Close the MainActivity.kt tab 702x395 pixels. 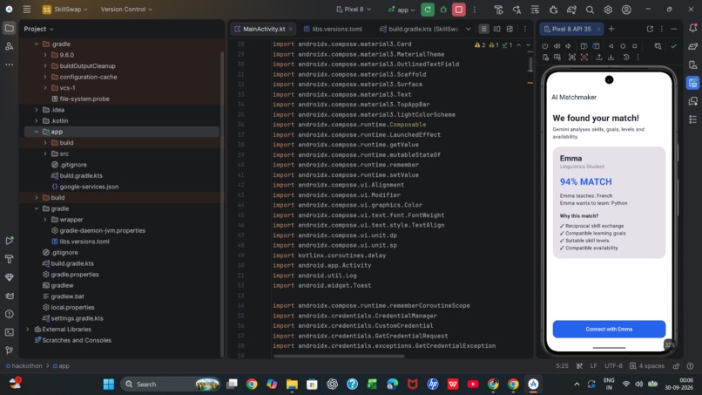291,29
